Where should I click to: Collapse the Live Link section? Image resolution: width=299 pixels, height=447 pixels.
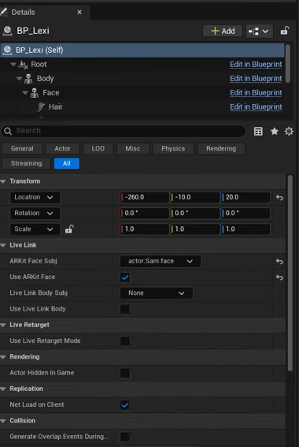point(3,245)
